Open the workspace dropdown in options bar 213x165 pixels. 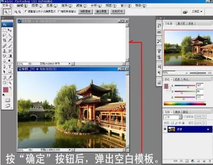coord(197,12)
